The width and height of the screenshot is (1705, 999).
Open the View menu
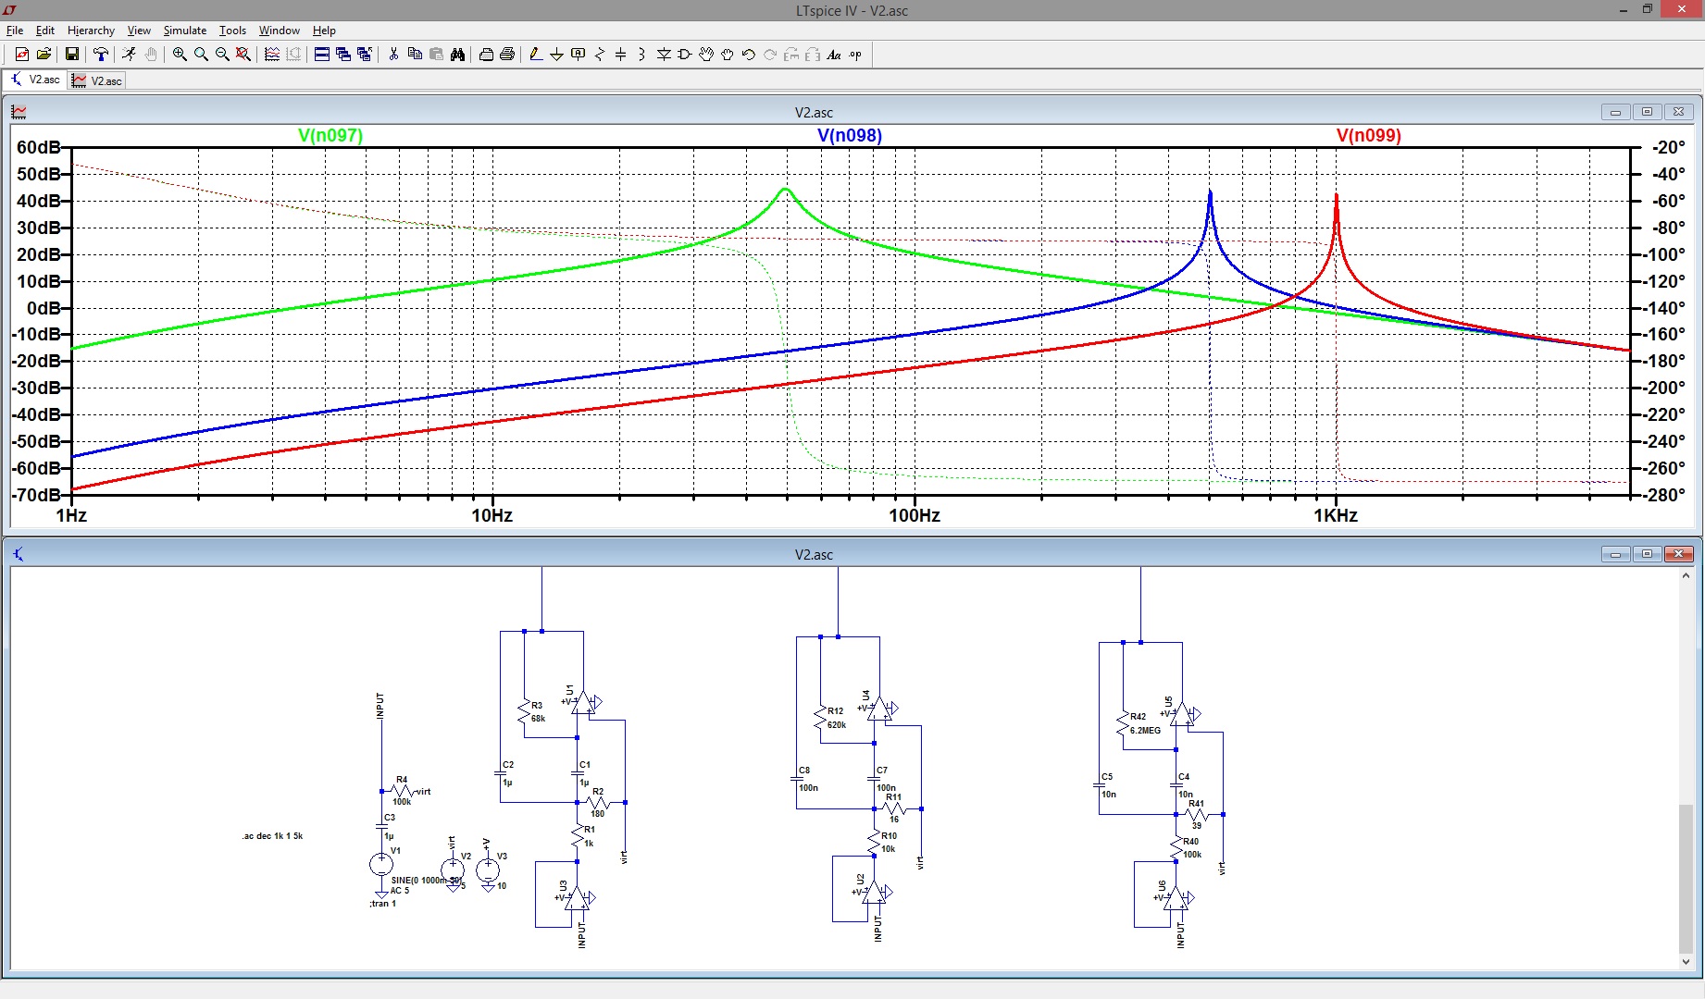point(139,31)
